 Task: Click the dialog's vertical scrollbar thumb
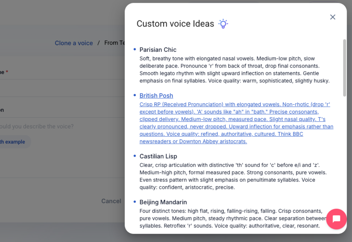(344, 68)
